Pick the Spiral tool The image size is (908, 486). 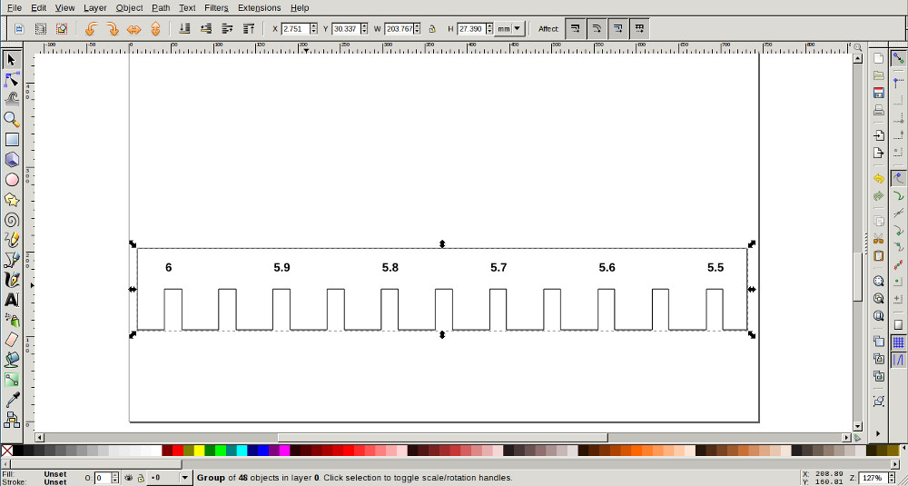pos(12,220)
